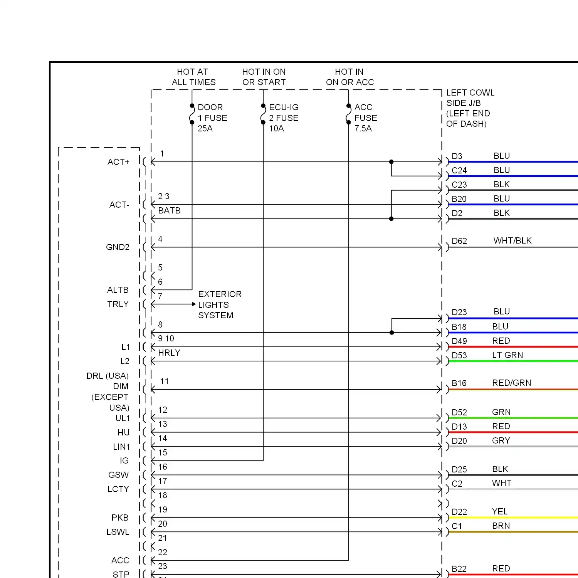Click the D23 connector pin label

pyautogui.click(x=459, y=312)
